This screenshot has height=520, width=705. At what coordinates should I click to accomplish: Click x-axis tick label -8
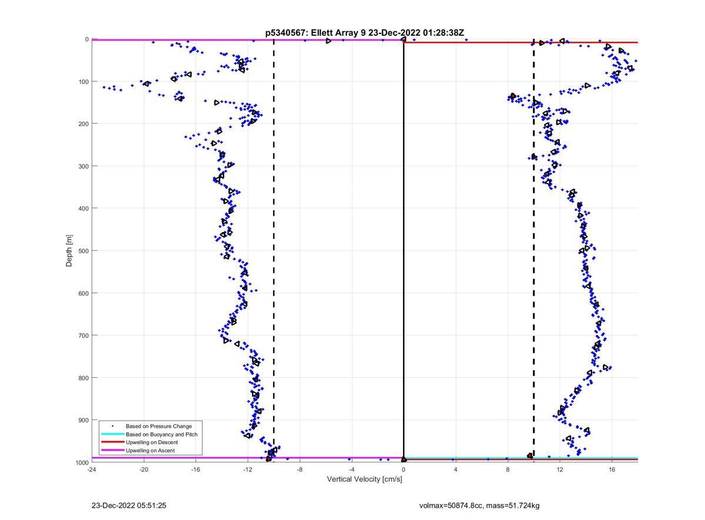pyautogui.click(x=300, y=469)
